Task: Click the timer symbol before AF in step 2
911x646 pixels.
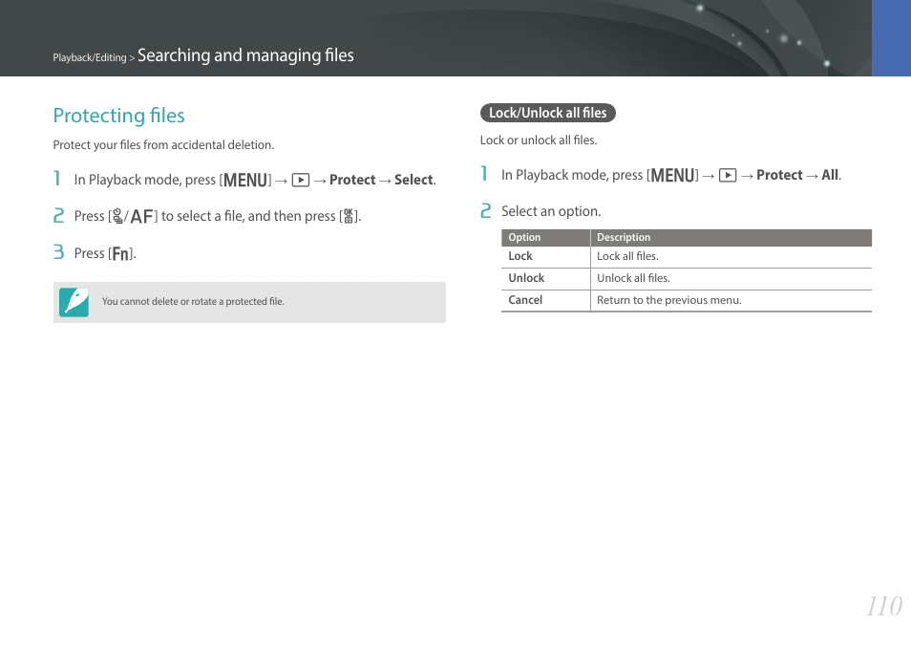Action: pos(117,216)
